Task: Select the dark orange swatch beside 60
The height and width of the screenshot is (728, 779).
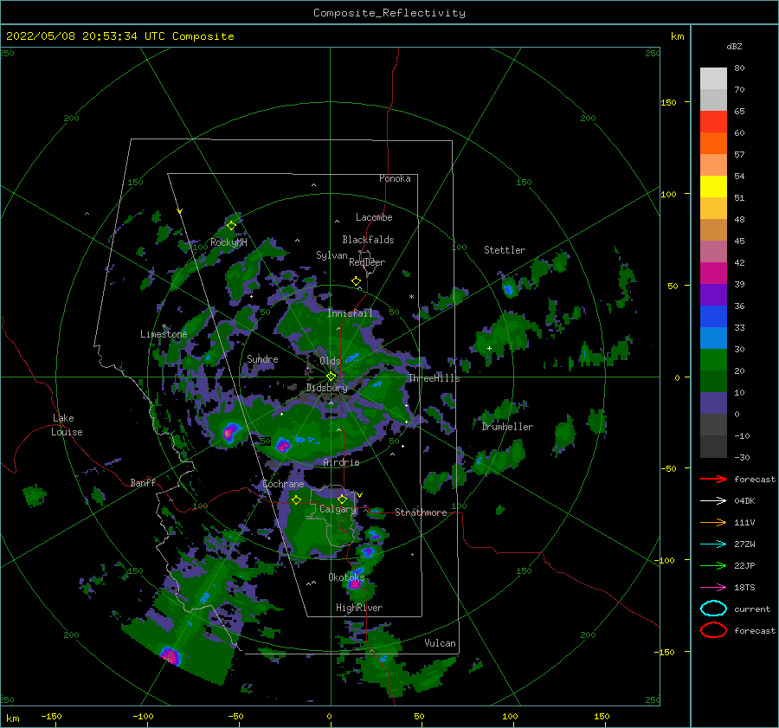Action: tap(713, 144)
